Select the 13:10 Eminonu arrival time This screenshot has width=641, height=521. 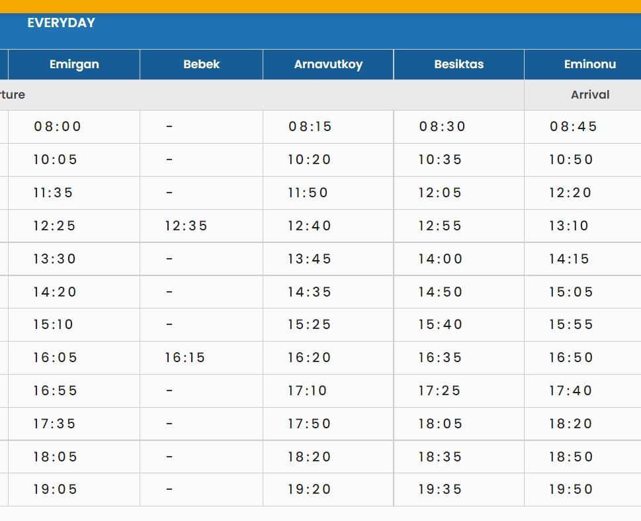[568, 226]
